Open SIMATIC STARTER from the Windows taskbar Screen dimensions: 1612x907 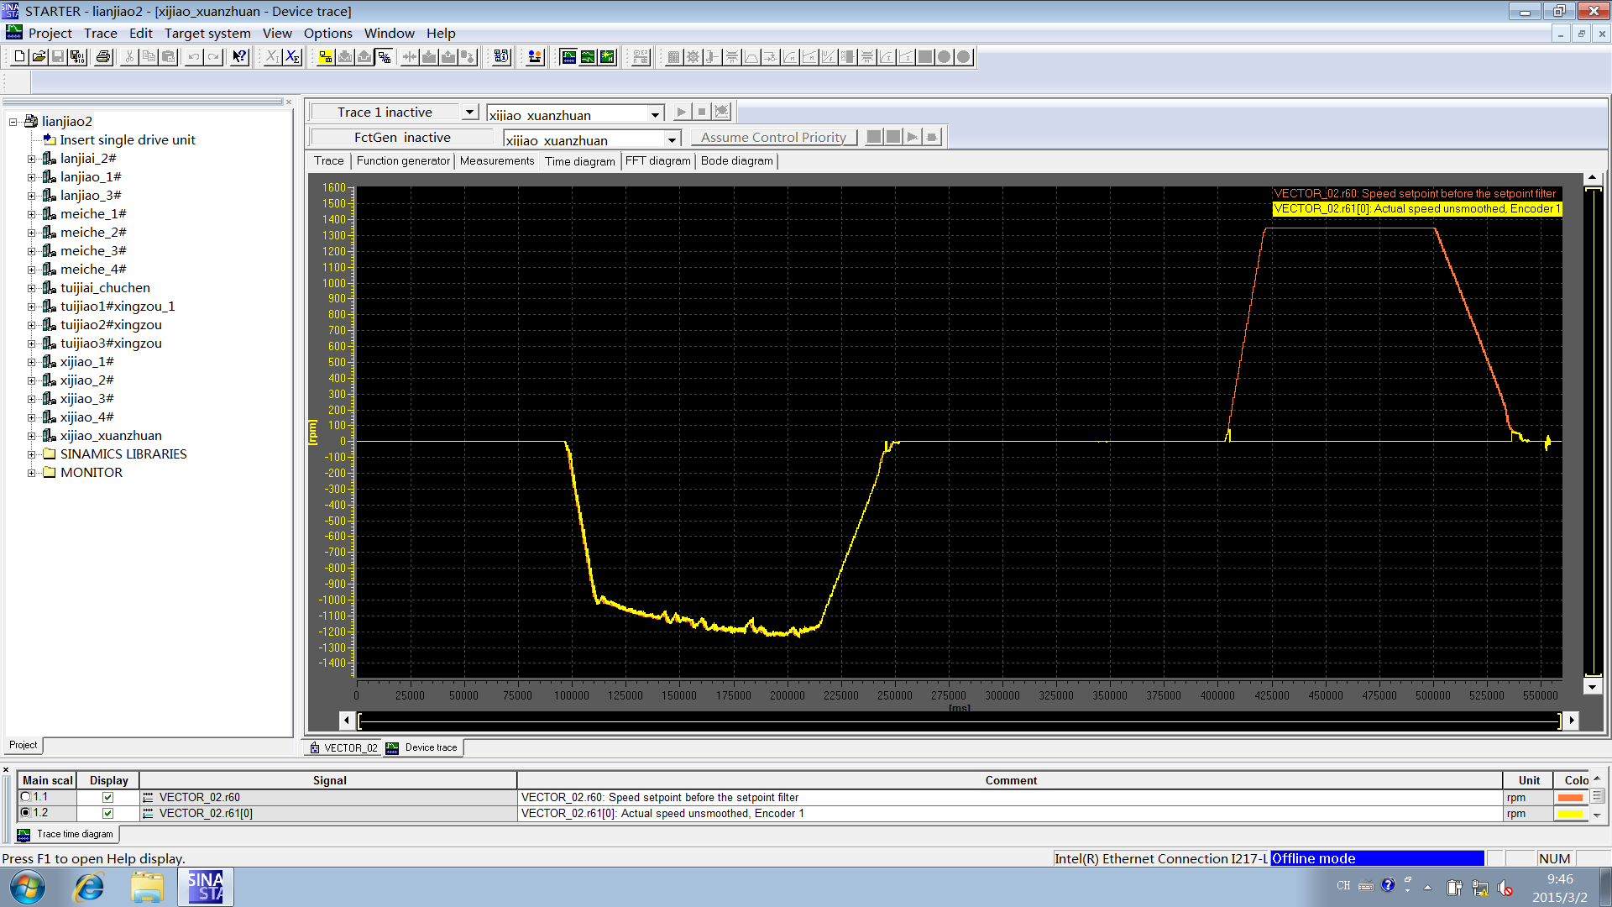tap(205, 887)
